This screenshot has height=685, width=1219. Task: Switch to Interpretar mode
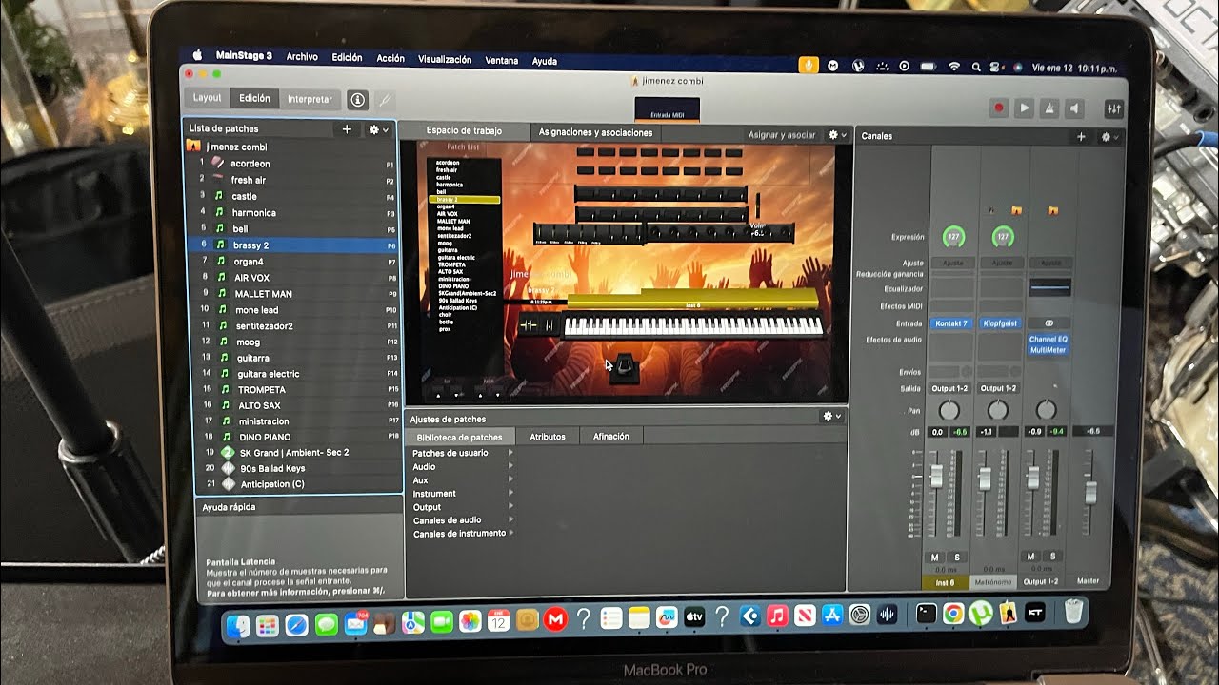[310, 99]
